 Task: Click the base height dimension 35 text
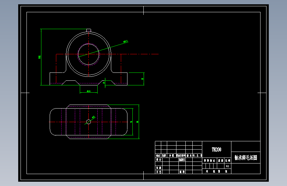click(142, 79)
